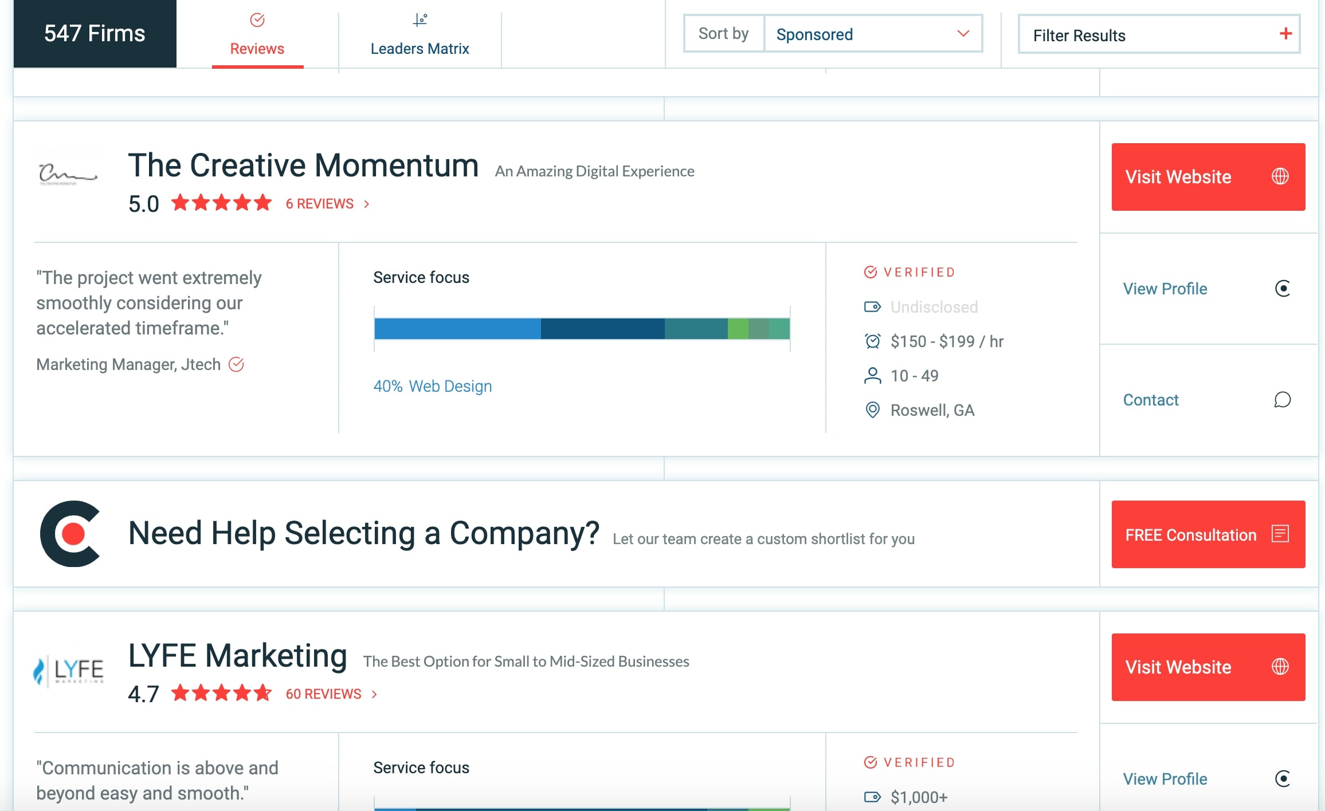
Task: Click the Reviews checkmark icon
Action: coord(257,20)
